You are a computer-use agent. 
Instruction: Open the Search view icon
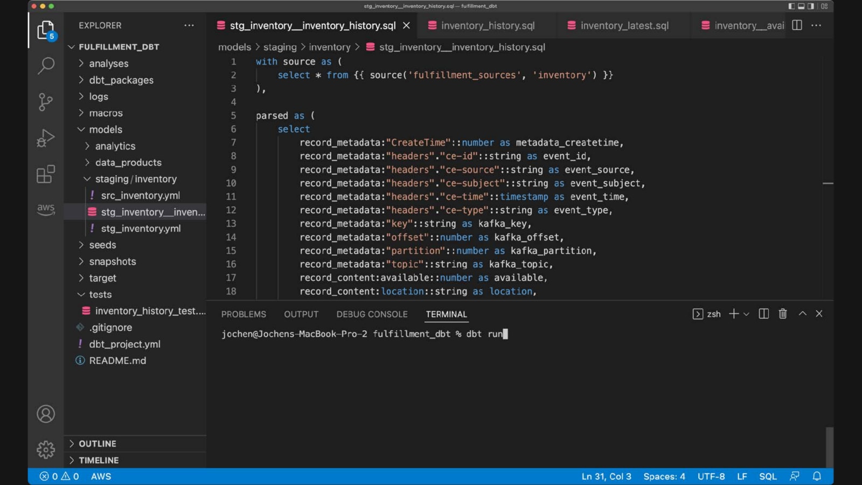pyautogui.click(x=46, y=66)
